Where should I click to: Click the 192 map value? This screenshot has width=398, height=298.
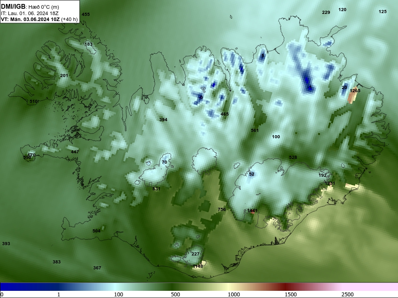tap(322, 175)
